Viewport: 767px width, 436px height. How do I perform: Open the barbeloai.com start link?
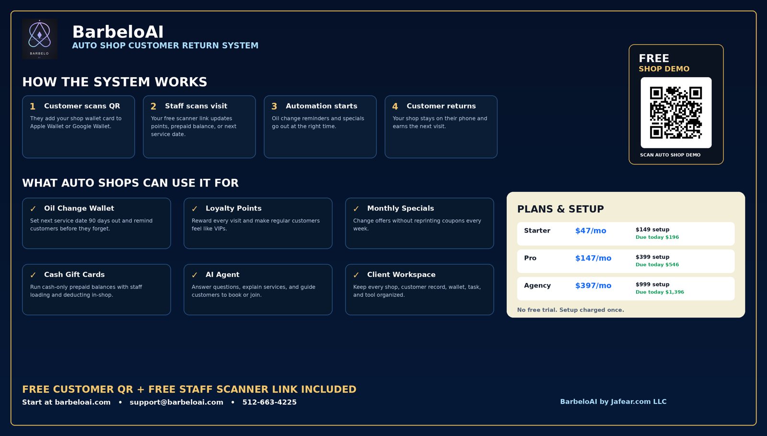click(x=66, y=402)
